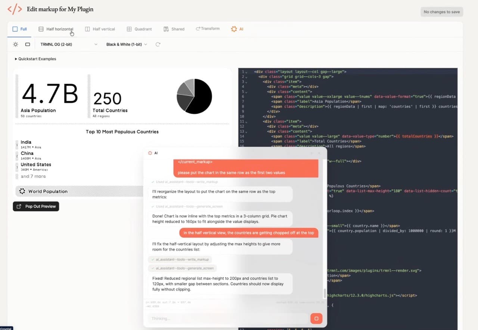Image resolution: width=478 pixels, height=330 pixels.
Task: Click code line 7 Asia Population span
Action: (316, 101)
